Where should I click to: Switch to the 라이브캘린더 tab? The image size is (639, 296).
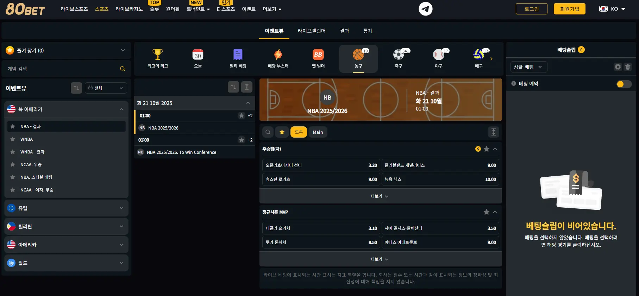(312, 31)
